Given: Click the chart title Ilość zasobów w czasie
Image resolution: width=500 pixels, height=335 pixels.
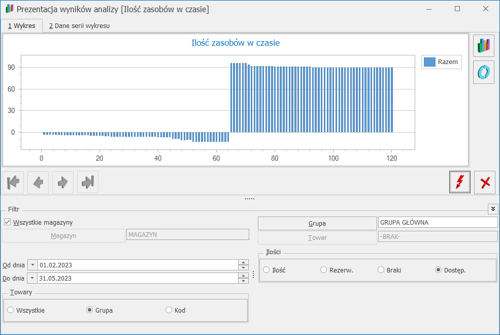Looking at the screenshot, I should [x=236, y=43].
